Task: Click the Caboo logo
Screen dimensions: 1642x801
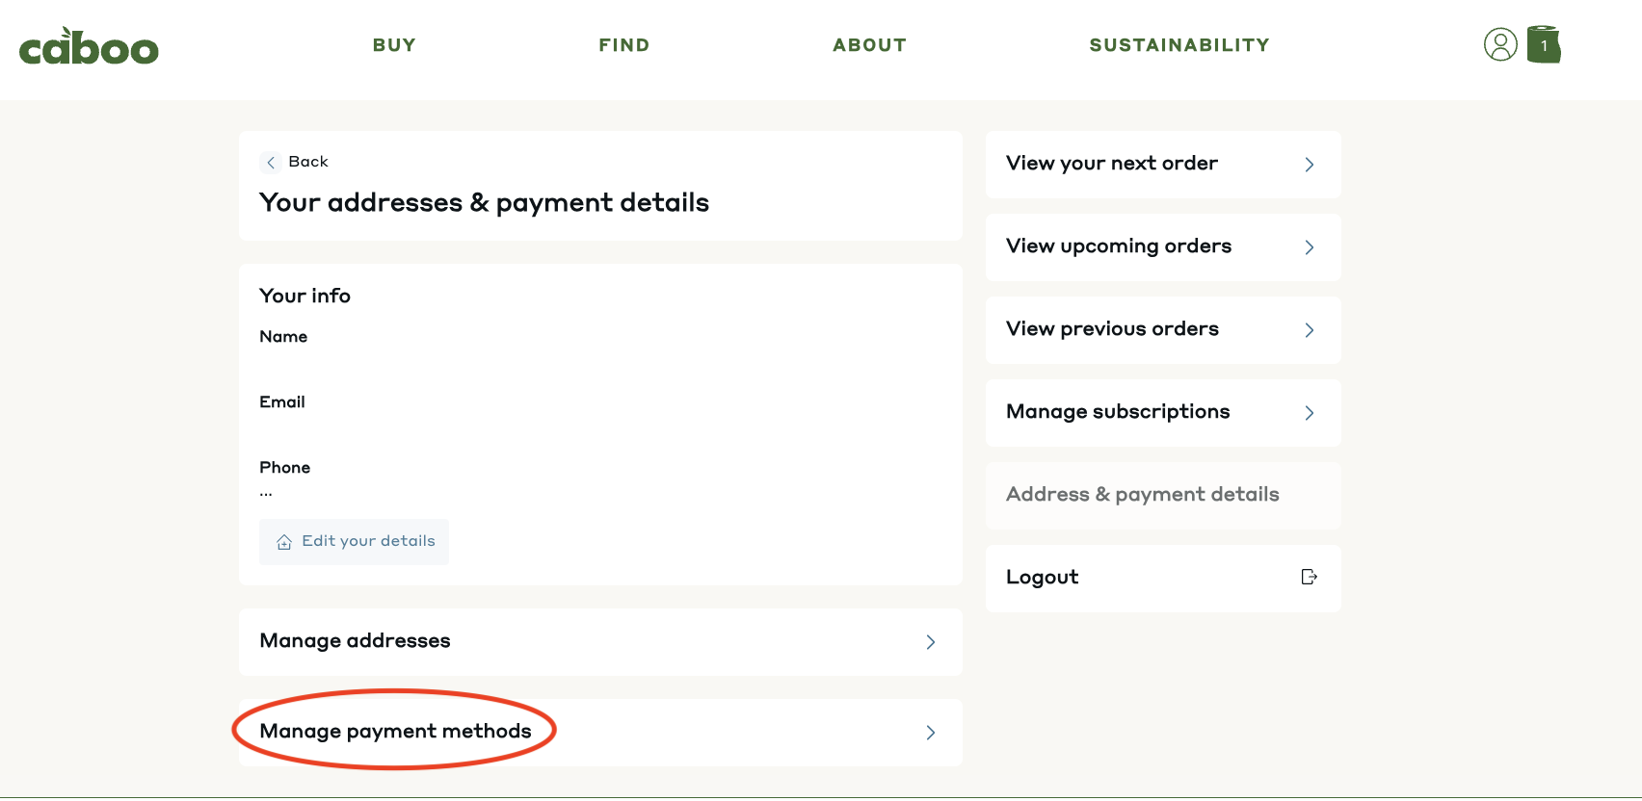Action: click(89, 46)
